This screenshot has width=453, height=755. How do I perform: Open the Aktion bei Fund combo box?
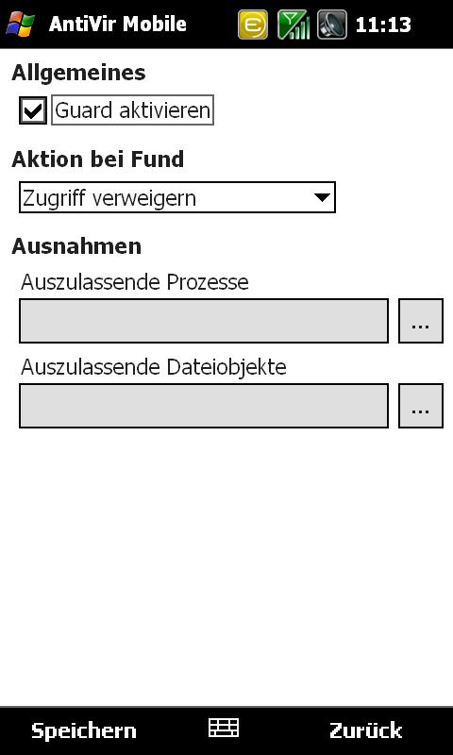coord(177,197)
